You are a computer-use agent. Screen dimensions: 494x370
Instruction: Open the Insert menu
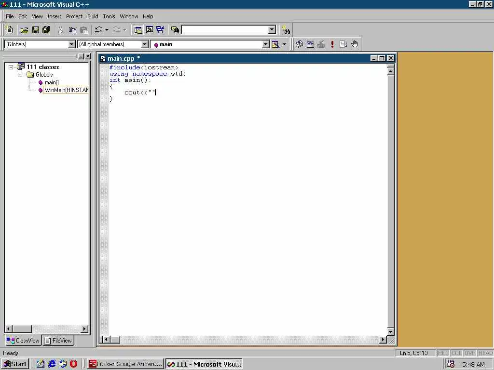coord(54,16)
